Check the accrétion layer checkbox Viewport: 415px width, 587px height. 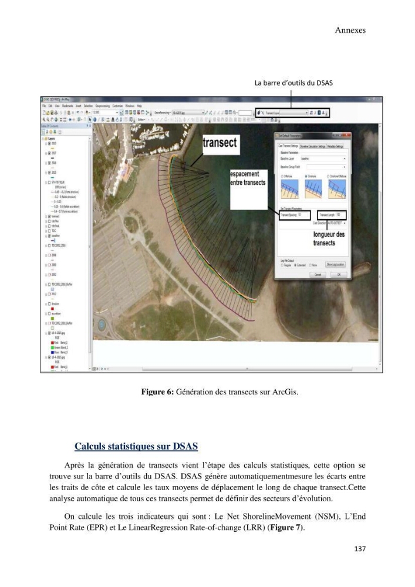[49, 313]
